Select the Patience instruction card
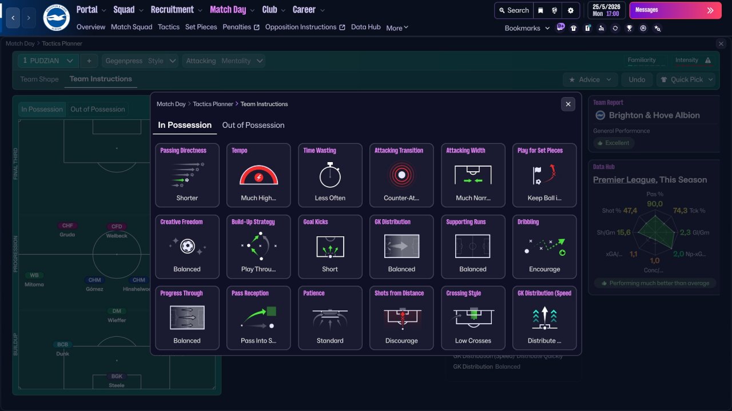The image size is (732, 411). coord(330,318)
